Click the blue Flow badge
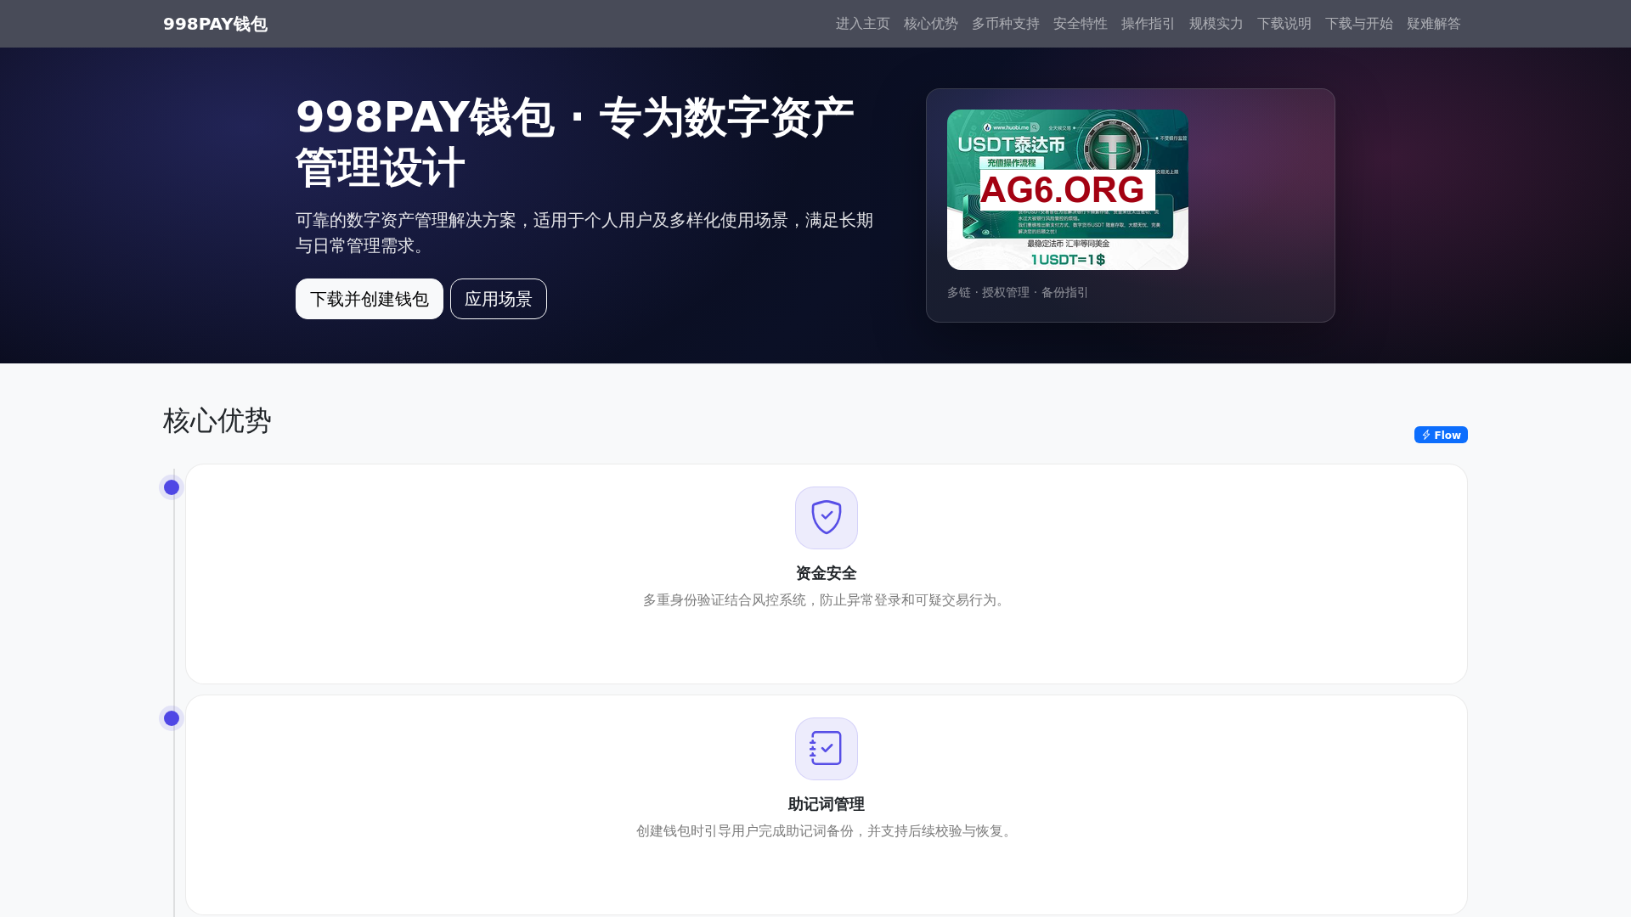 [1441, 435]
